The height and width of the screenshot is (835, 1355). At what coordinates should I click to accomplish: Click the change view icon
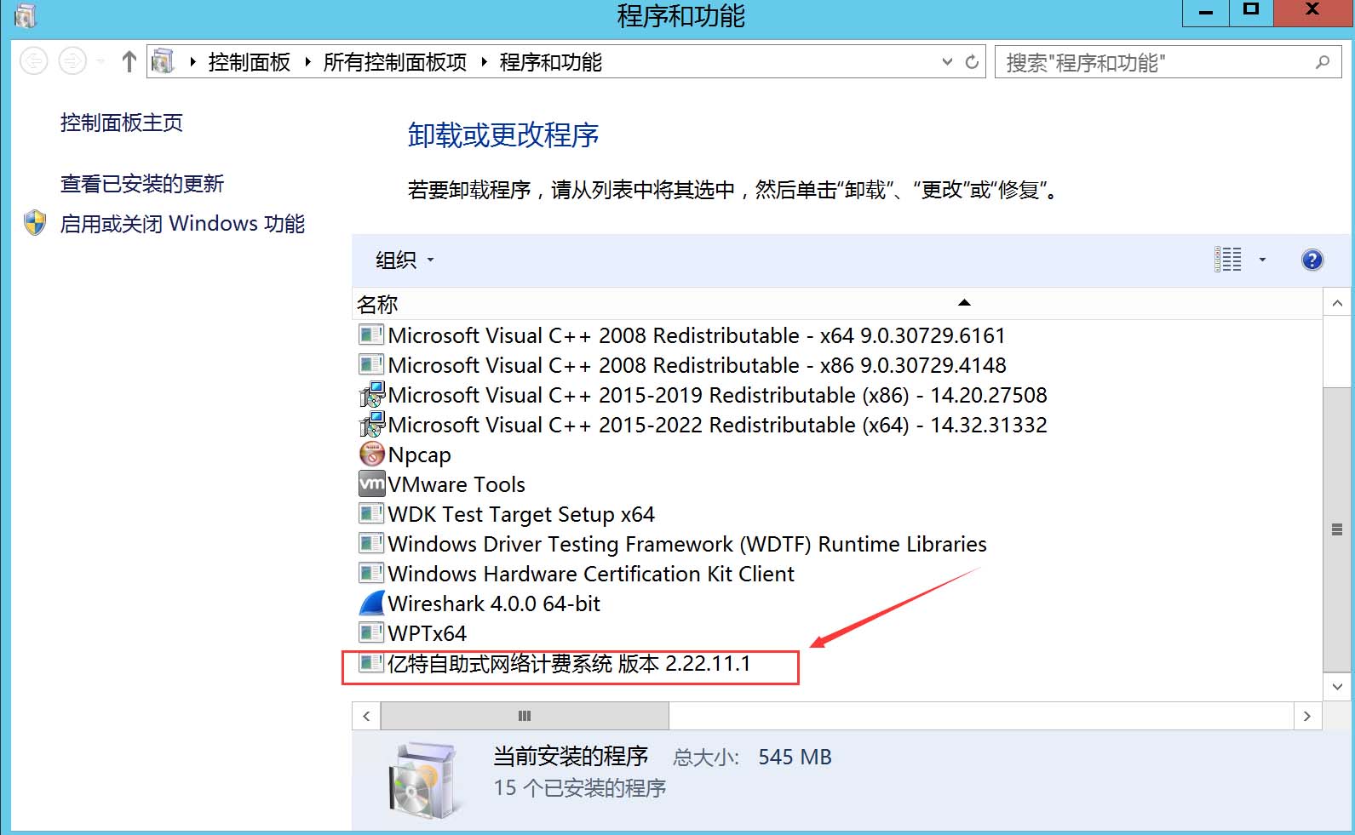(1228, 259)
